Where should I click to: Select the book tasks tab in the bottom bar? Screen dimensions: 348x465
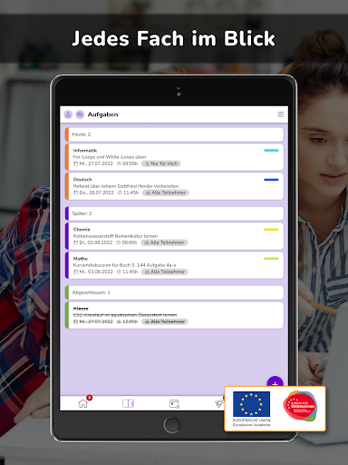pos(128,403)
